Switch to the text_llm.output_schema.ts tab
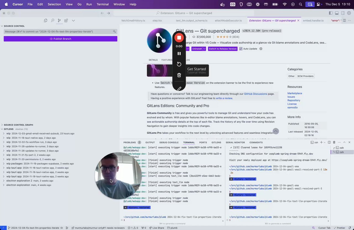This screenshot has width=354, height=230. pos(192,20)
